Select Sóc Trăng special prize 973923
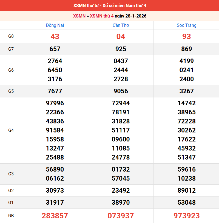The height and width of the screenshot is (223, 219). pyautogui.click(x=186, y=216)
